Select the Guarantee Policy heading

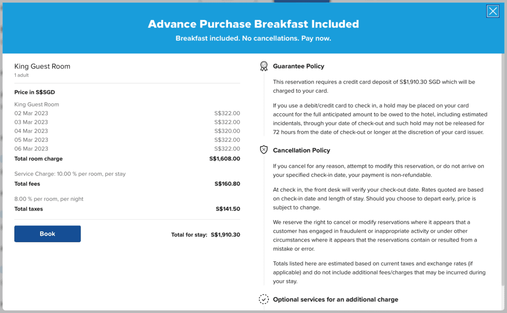(x=298, y=66)
